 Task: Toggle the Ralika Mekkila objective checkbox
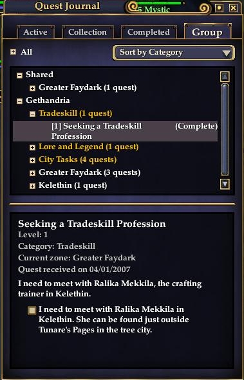click(x=32, y=311)
